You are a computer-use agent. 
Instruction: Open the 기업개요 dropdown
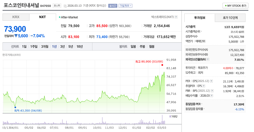125,6
